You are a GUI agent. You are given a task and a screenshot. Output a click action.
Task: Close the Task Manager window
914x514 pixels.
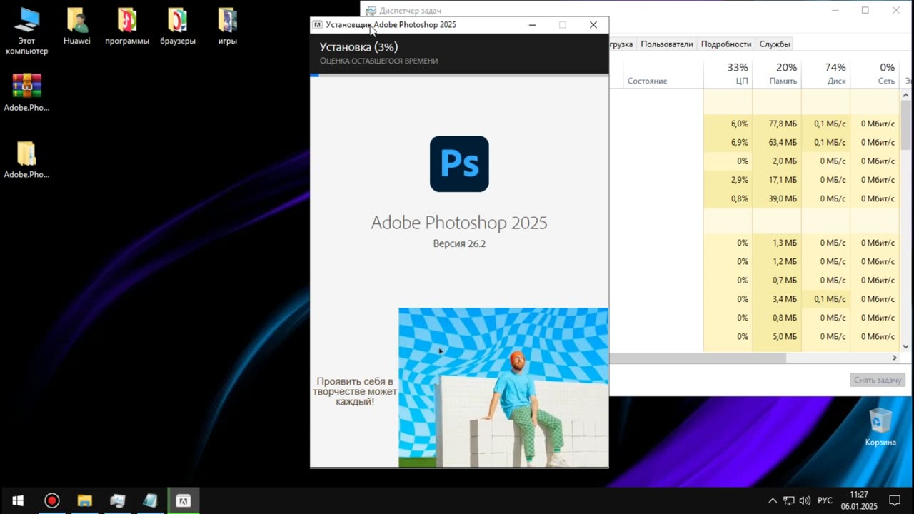896,11
